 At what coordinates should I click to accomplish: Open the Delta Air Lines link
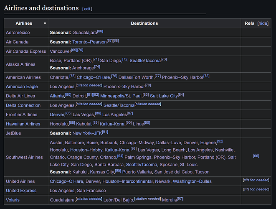tap(20, 96)
